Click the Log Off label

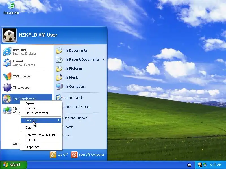(x=62, y=155)
